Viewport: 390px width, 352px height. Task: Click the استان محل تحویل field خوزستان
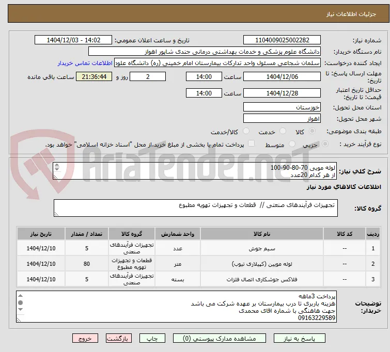282,107
